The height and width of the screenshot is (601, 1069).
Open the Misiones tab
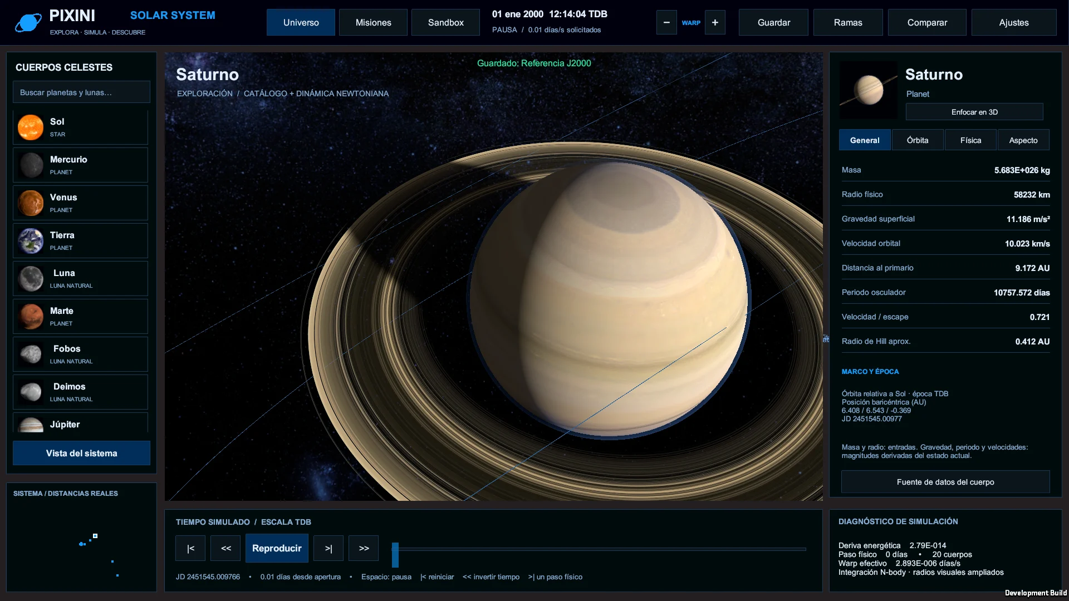pyautogui.click(x=373, y=22)
